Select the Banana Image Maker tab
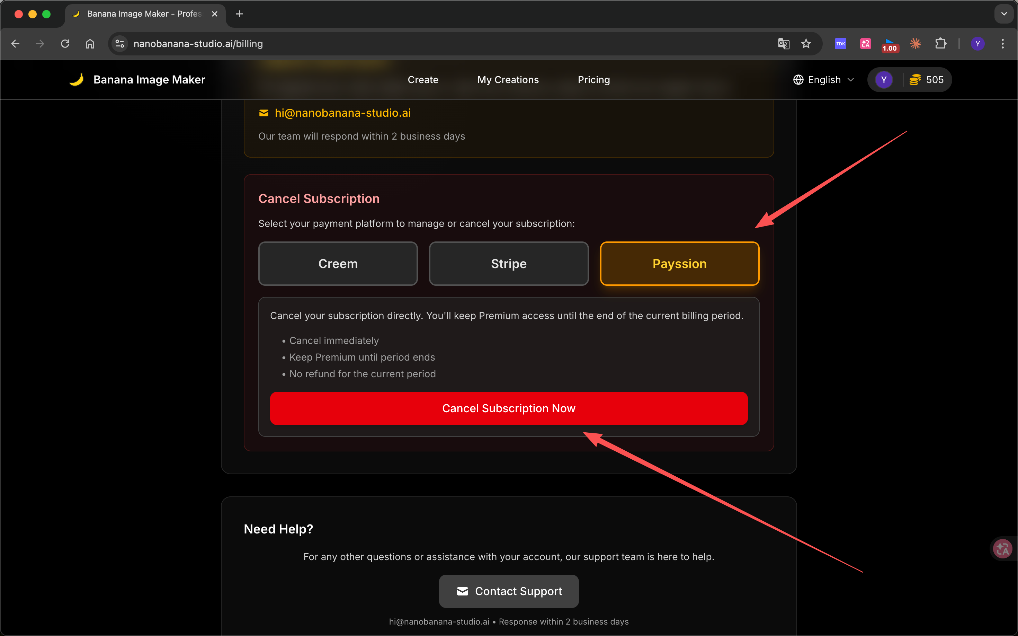 click(145, 14)
